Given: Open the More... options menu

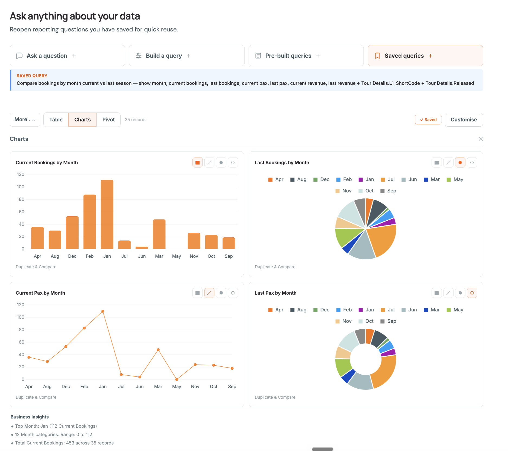Looking at the screenshot, I should click(x=25, y=120).
